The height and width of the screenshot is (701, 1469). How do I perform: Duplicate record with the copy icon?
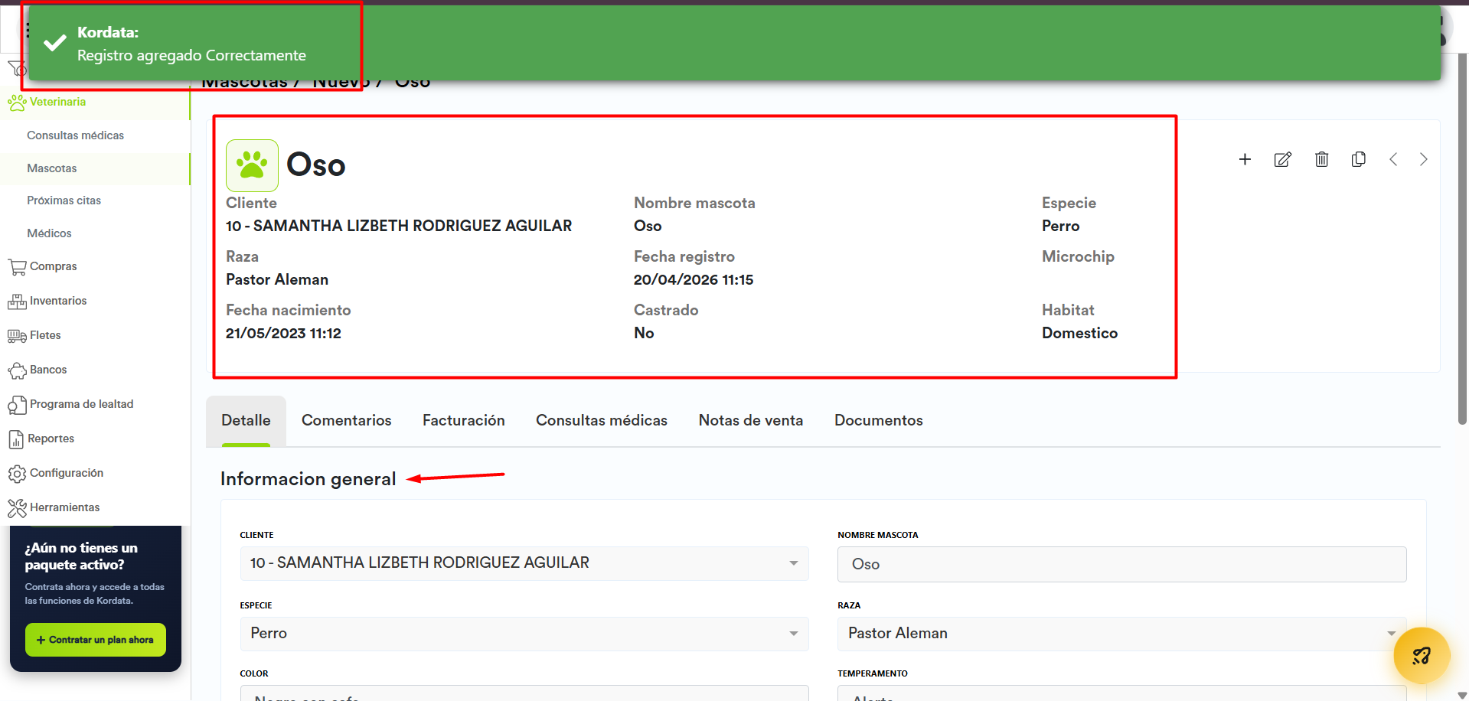click(x=1359, y=159)
